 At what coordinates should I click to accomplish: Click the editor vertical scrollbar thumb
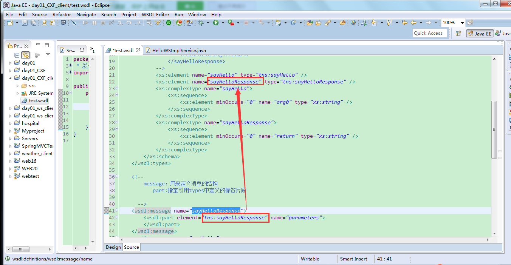494,129
